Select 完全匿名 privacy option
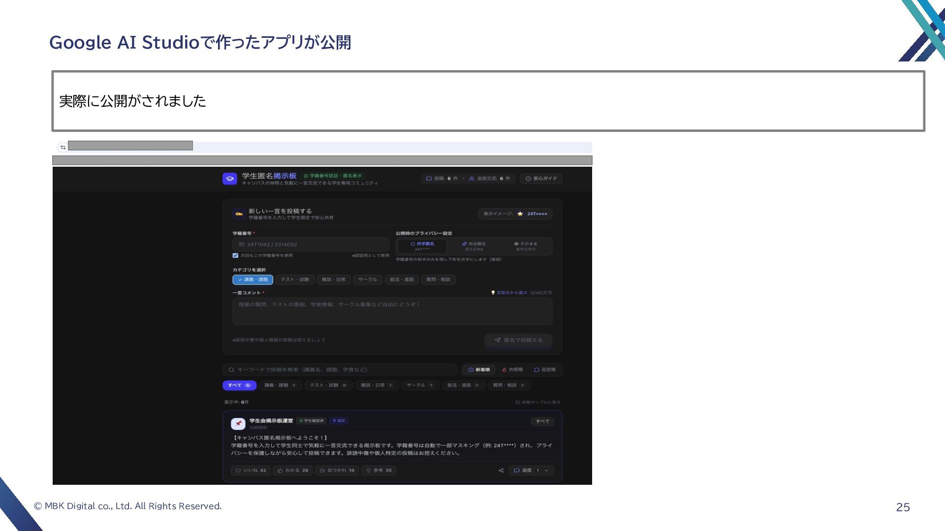The height and width of the screenshot is (531, 945). (474, 246)
